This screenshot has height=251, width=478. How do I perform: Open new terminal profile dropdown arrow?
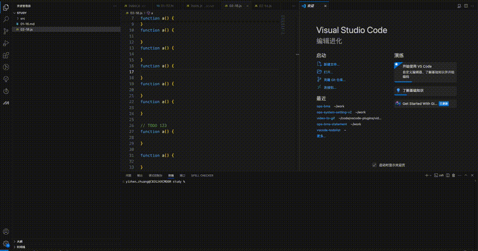[431, 176]
